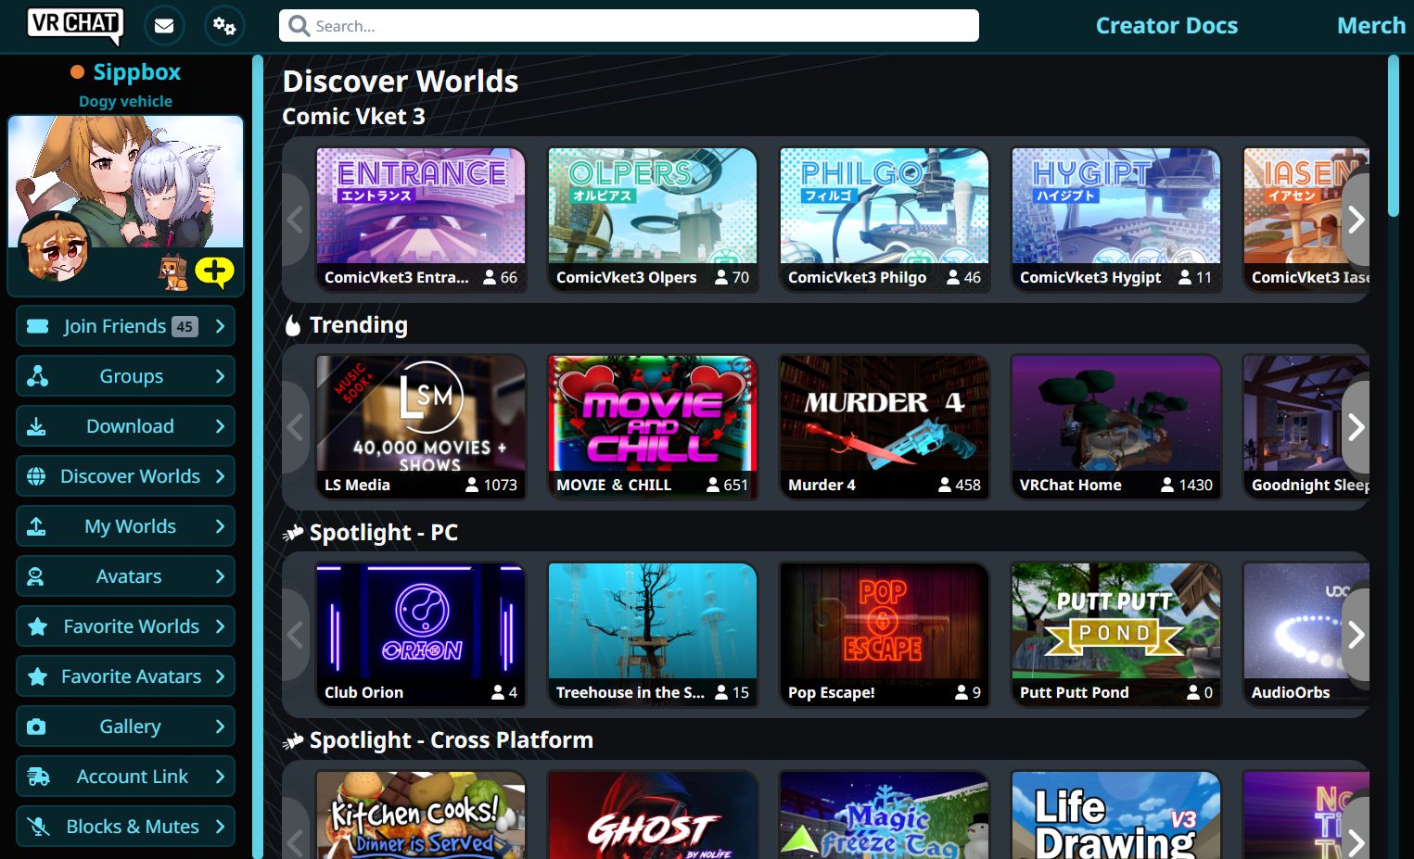This screenshot has height=859, width=1414.
Task: Open the ComicVket3 Hygipt world card
Action: pyautogui.click(x=1116, y=220)
